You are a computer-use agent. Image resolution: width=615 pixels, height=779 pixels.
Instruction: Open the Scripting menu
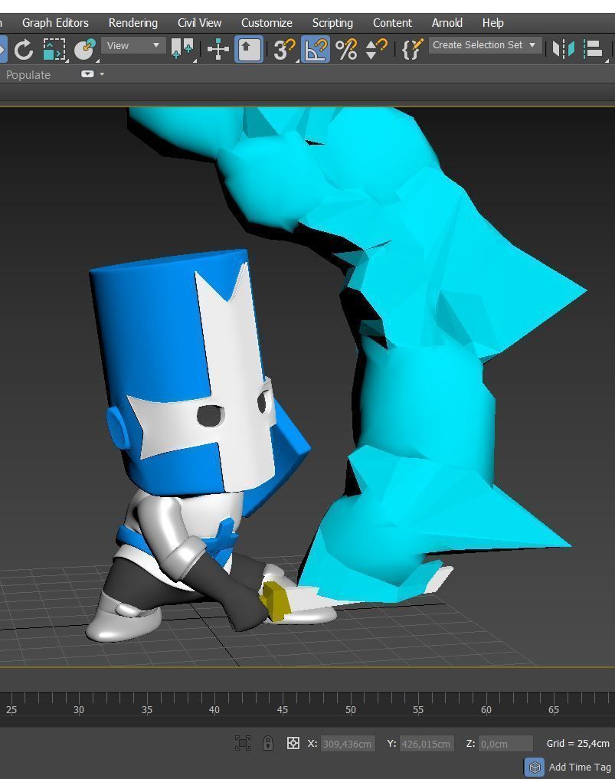point(332,23)
